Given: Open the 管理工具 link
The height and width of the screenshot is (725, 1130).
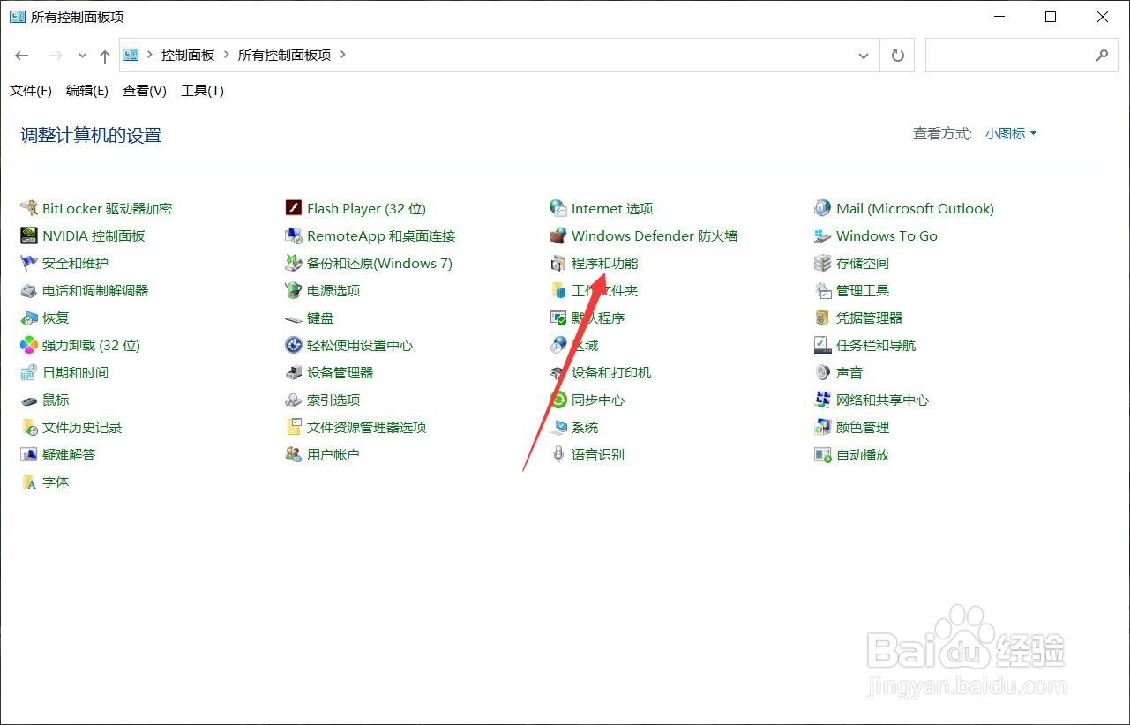Looking at the screenshot, I should point(863,290).
